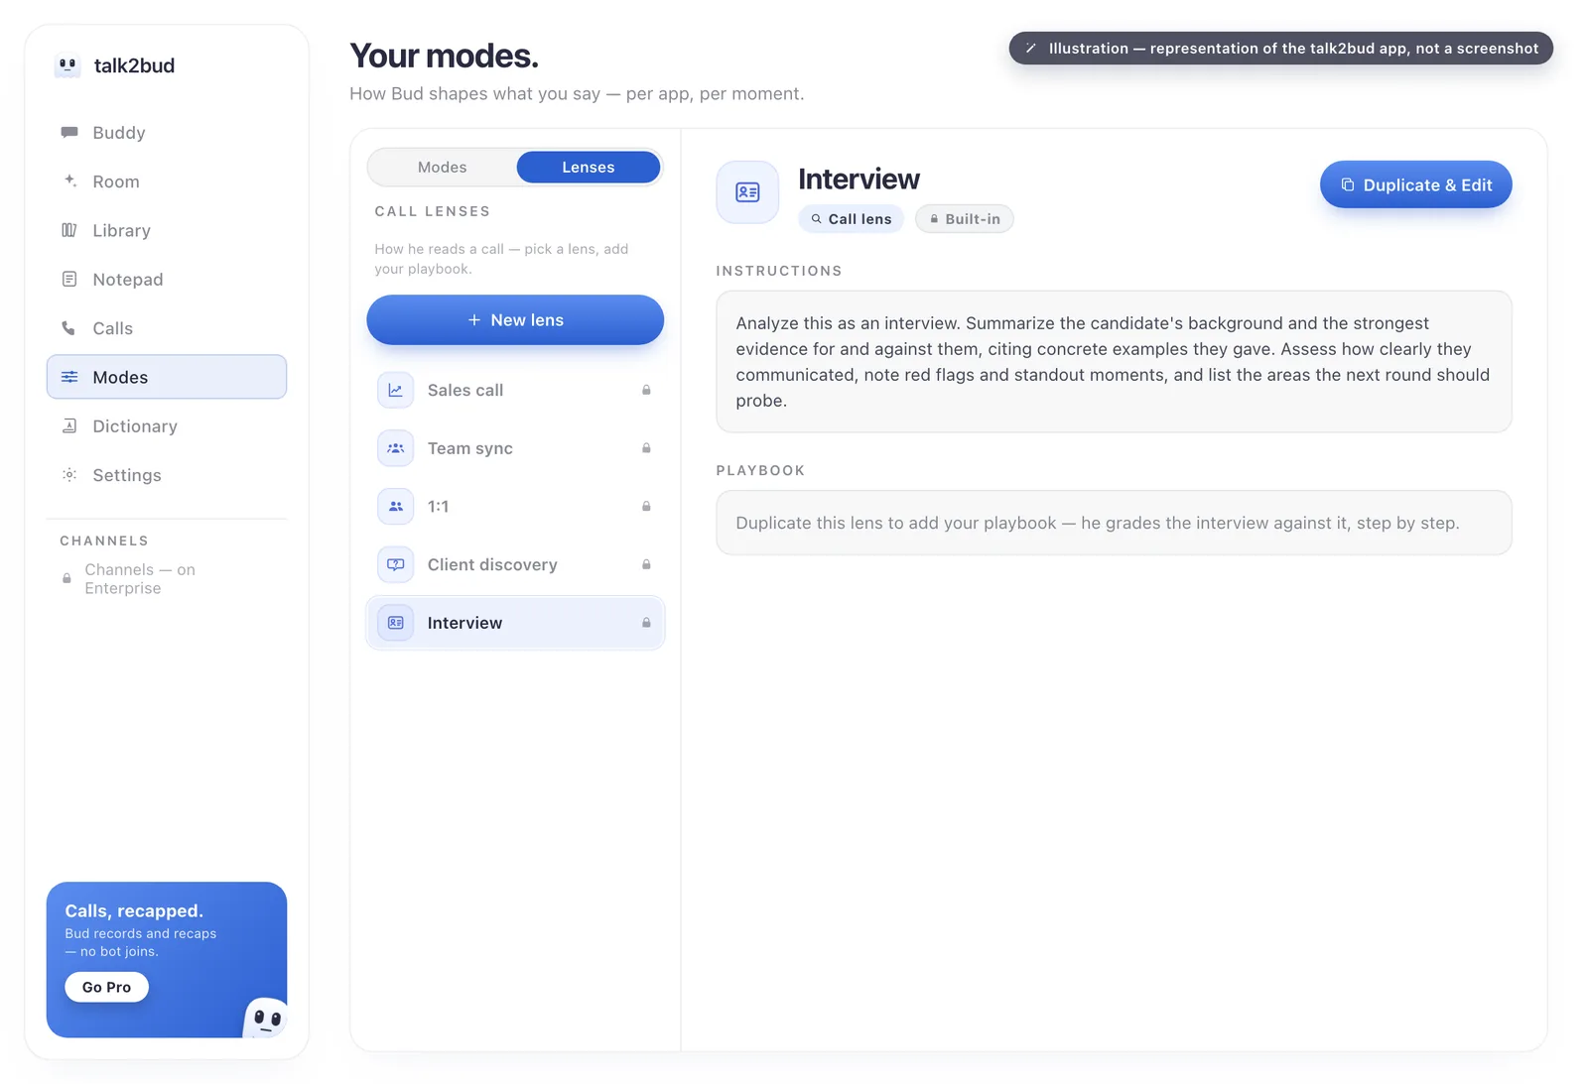Click the lock icon on Interview row
1588x1084 pixels.
tap(646, 623)
